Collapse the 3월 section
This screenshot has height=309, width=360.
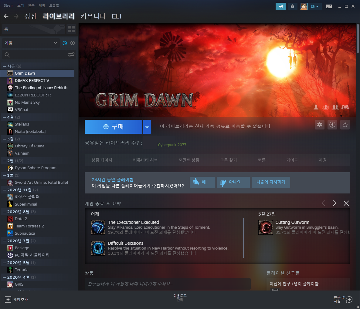(x=4, y=139)
